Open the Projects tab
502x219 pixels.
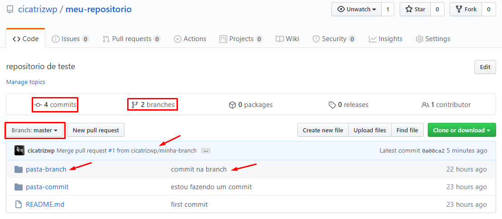(x=241, y=39)
